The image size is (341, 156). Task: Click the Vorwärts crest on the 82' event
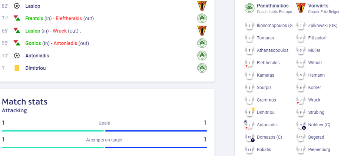coord(202,6)
